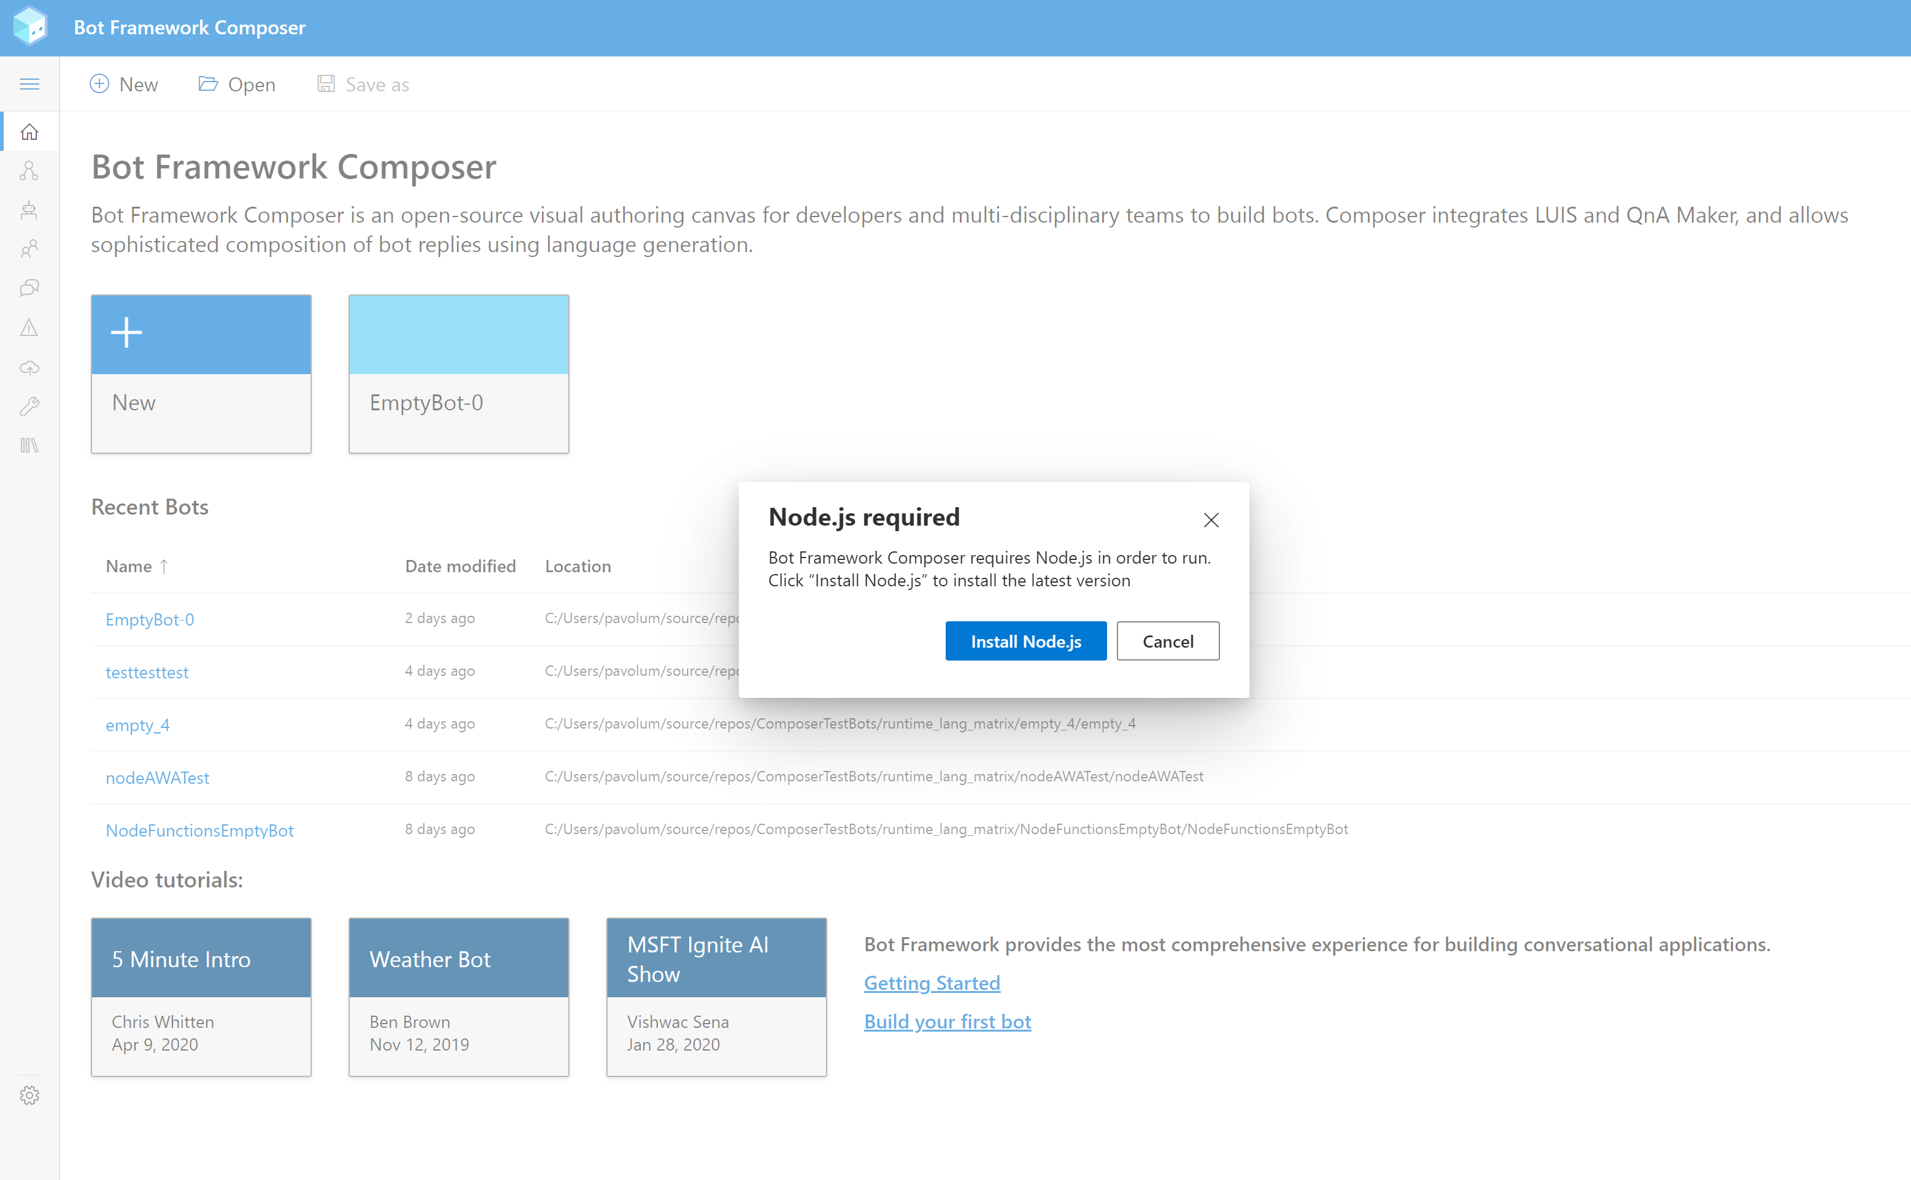Viewport: 1911px width, 1180px height.
Task: Open the Skills wrench icon
Action: [29, 406]
